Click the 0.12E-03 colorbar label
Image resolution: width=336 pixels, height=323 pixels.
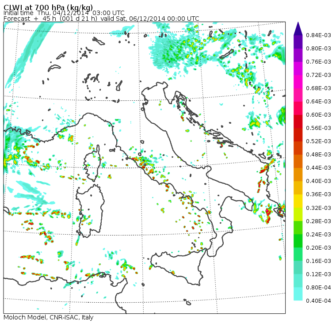318,274
